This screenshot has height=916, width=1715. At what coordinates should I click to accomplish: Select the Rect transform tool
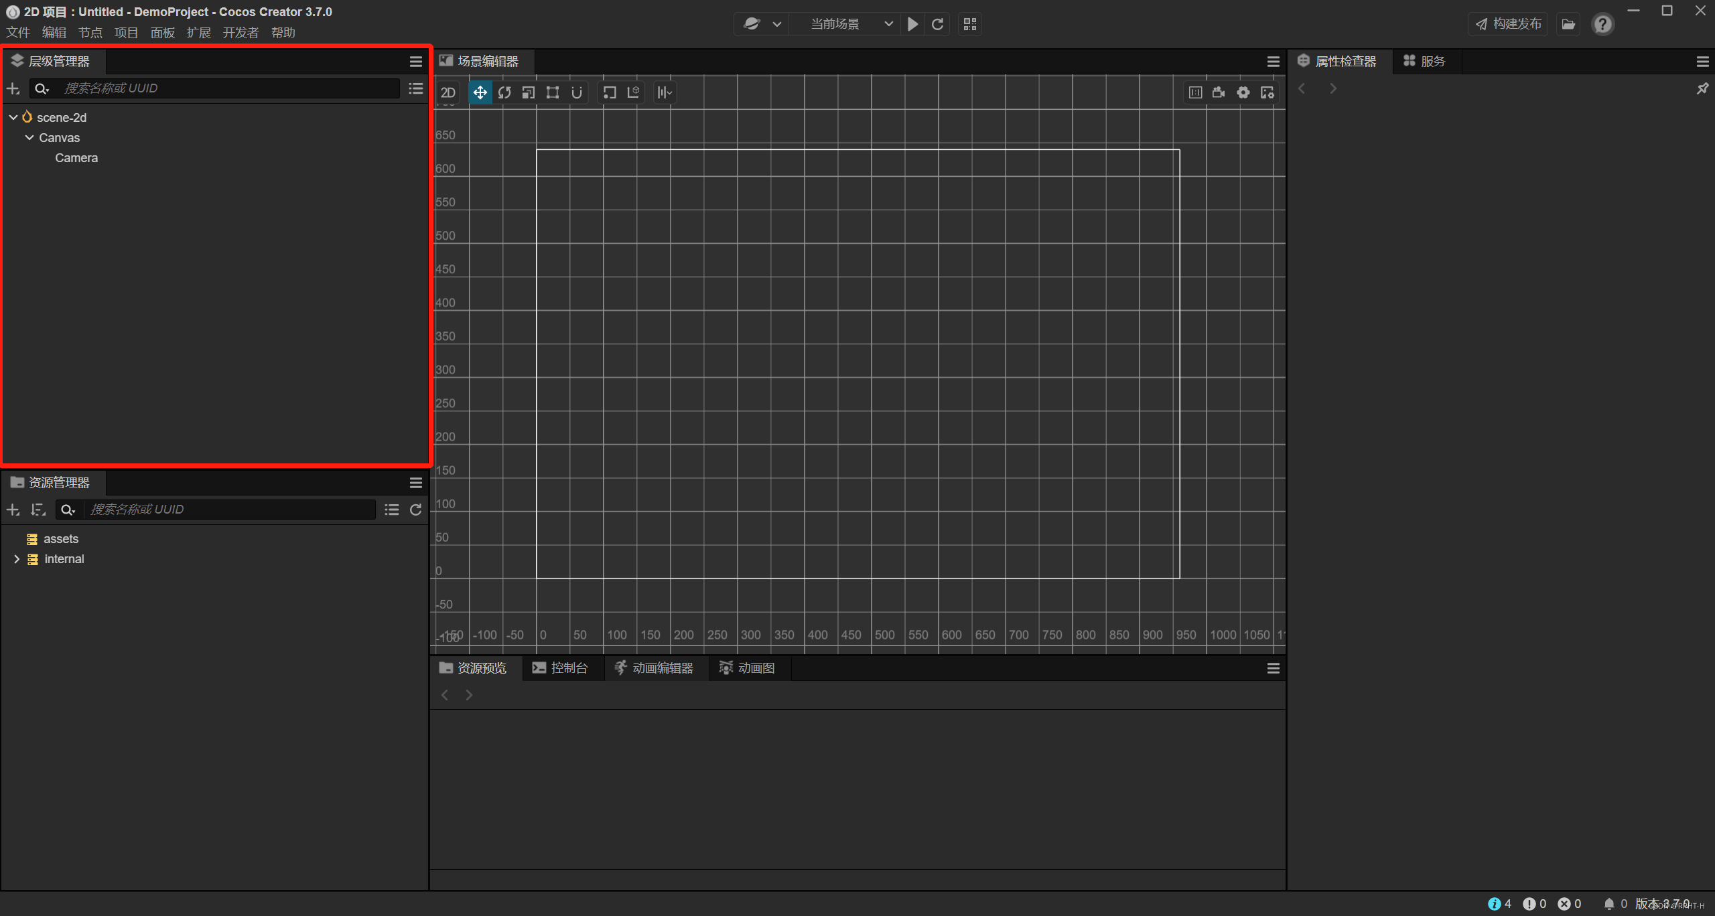click(553, 92)
